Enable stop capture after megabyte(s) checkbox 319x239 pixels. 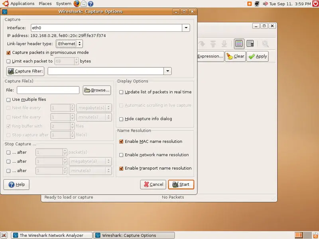(8, 161)
